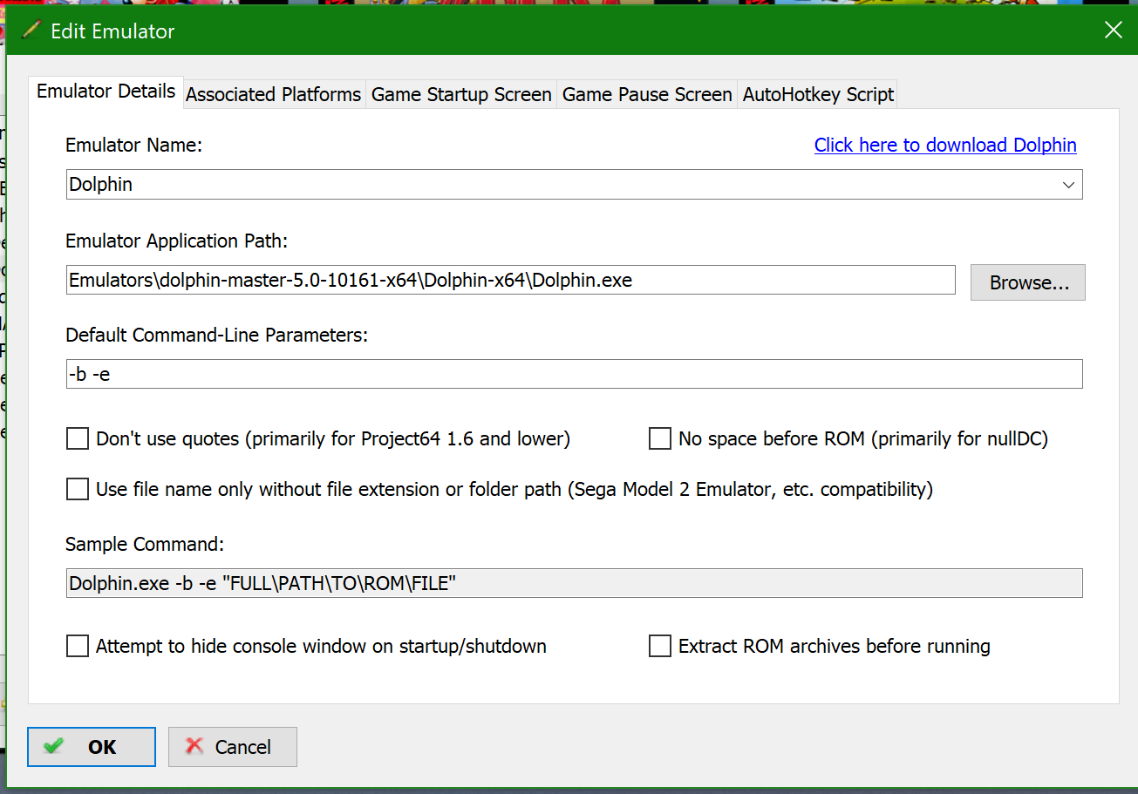
Task: Check Attempt to hide console window option
Action: coord(78,646)
